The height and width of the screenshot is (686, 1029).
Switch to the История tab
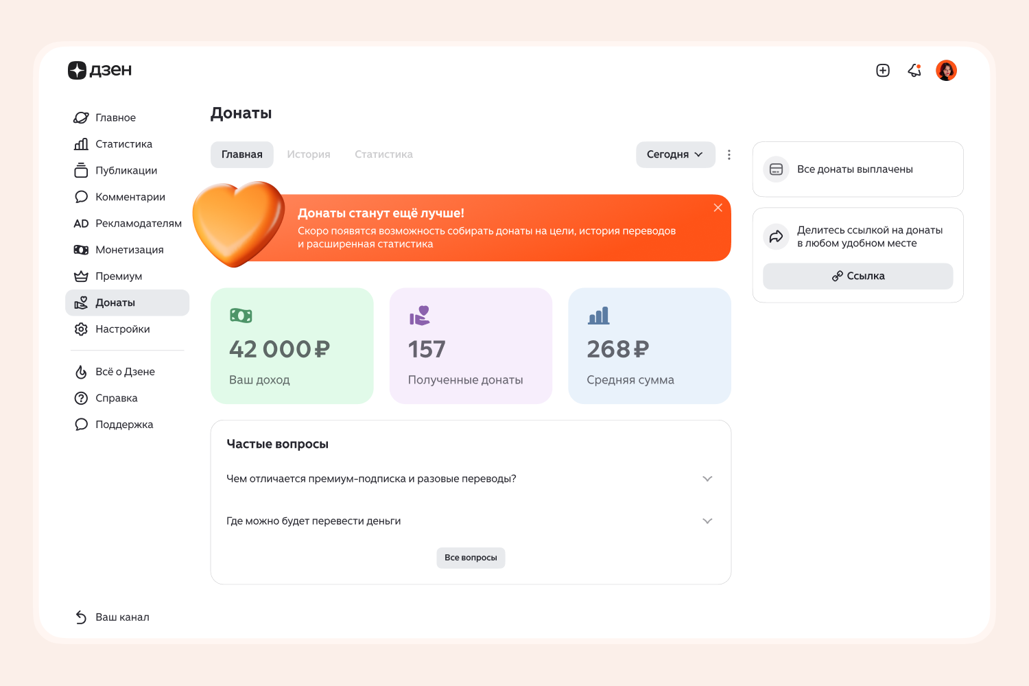click(x=309, y=154)
